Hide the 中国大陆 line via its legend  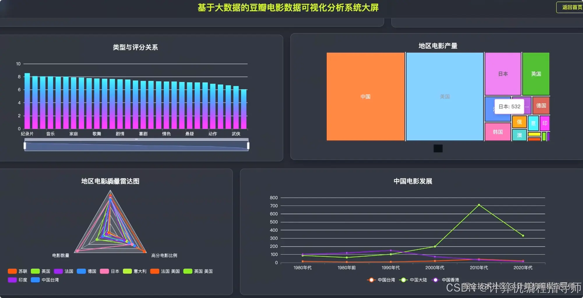coord(413,280)
